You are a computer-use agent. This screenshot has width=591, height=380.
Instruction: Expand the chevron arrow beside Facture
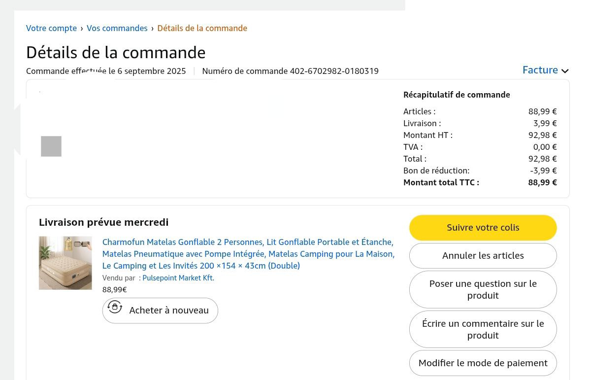[565, 71]
